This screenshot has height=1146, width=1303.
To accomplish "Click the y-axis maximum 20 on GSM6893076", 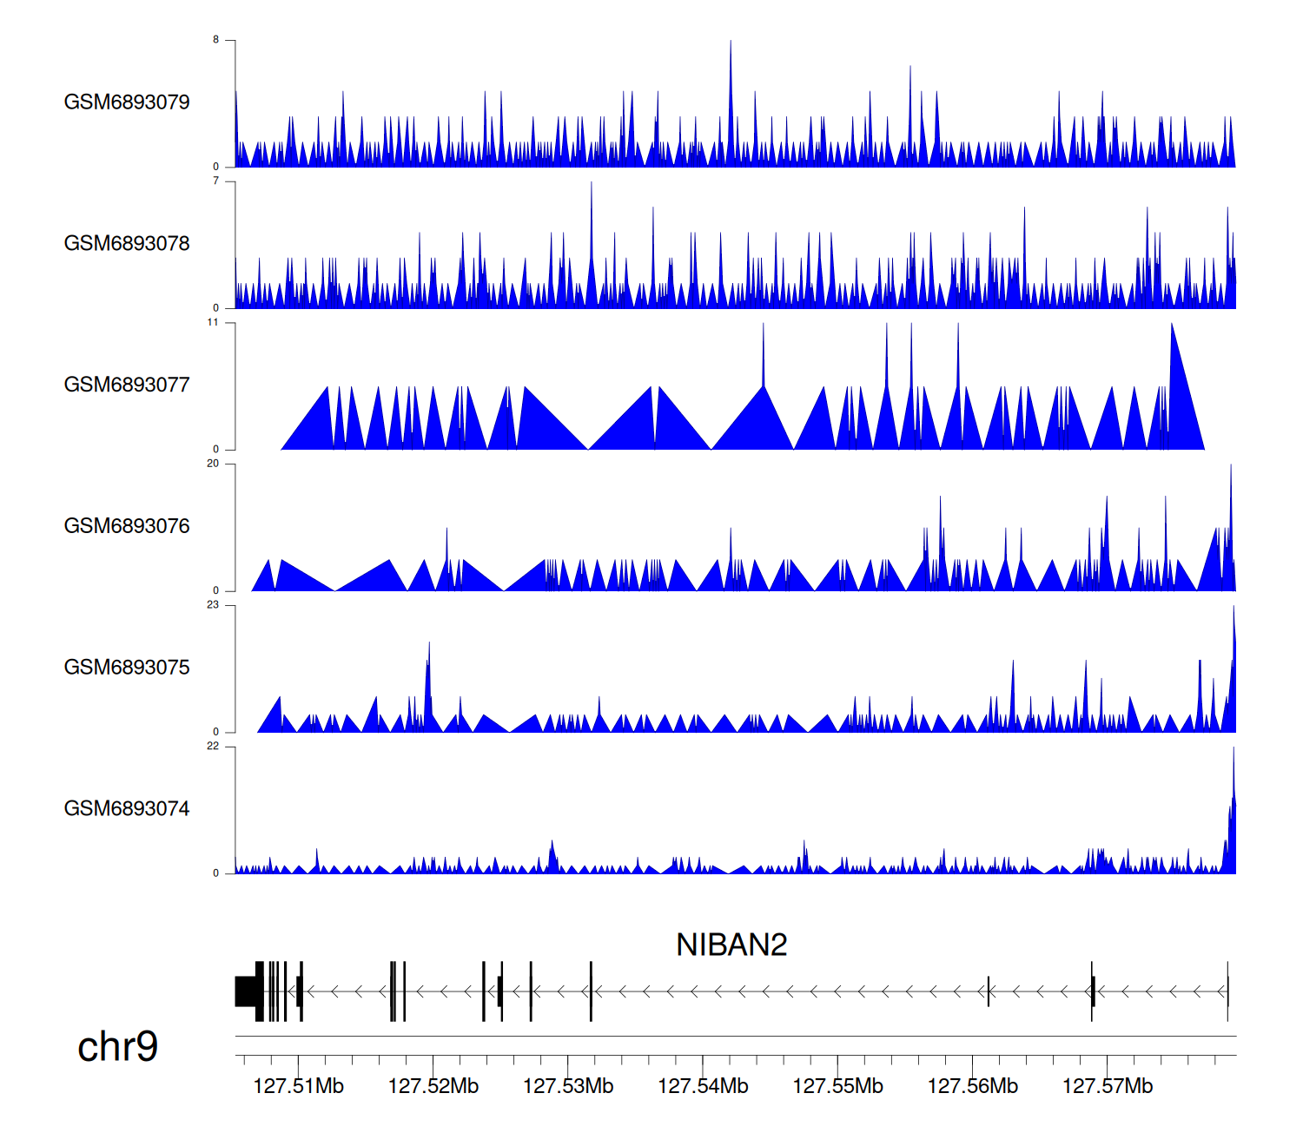I will coord(213,464).
